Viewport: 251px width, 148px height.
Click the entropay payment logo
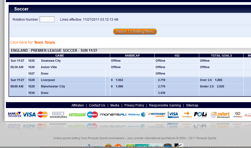click(x=238, y=115)
